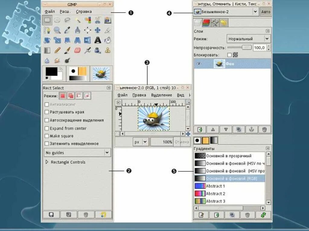Screen dimensions: 309x231
Task: Set selection mode to replace (first Режим icon)
Action: (63, 96)
